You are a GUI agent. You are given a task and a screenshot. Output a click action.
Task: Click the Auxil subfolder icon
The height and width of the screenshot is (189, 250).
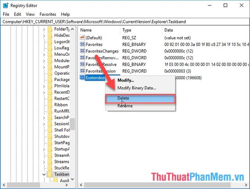[x=55, y=180]
